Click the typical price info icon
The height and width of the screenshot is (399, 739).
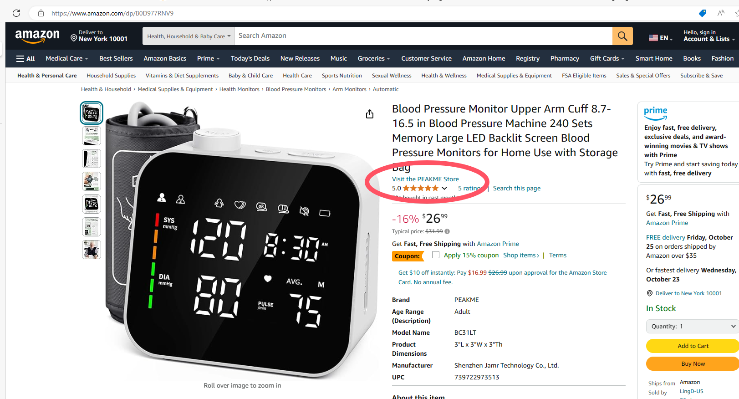[x=447, y=231]
